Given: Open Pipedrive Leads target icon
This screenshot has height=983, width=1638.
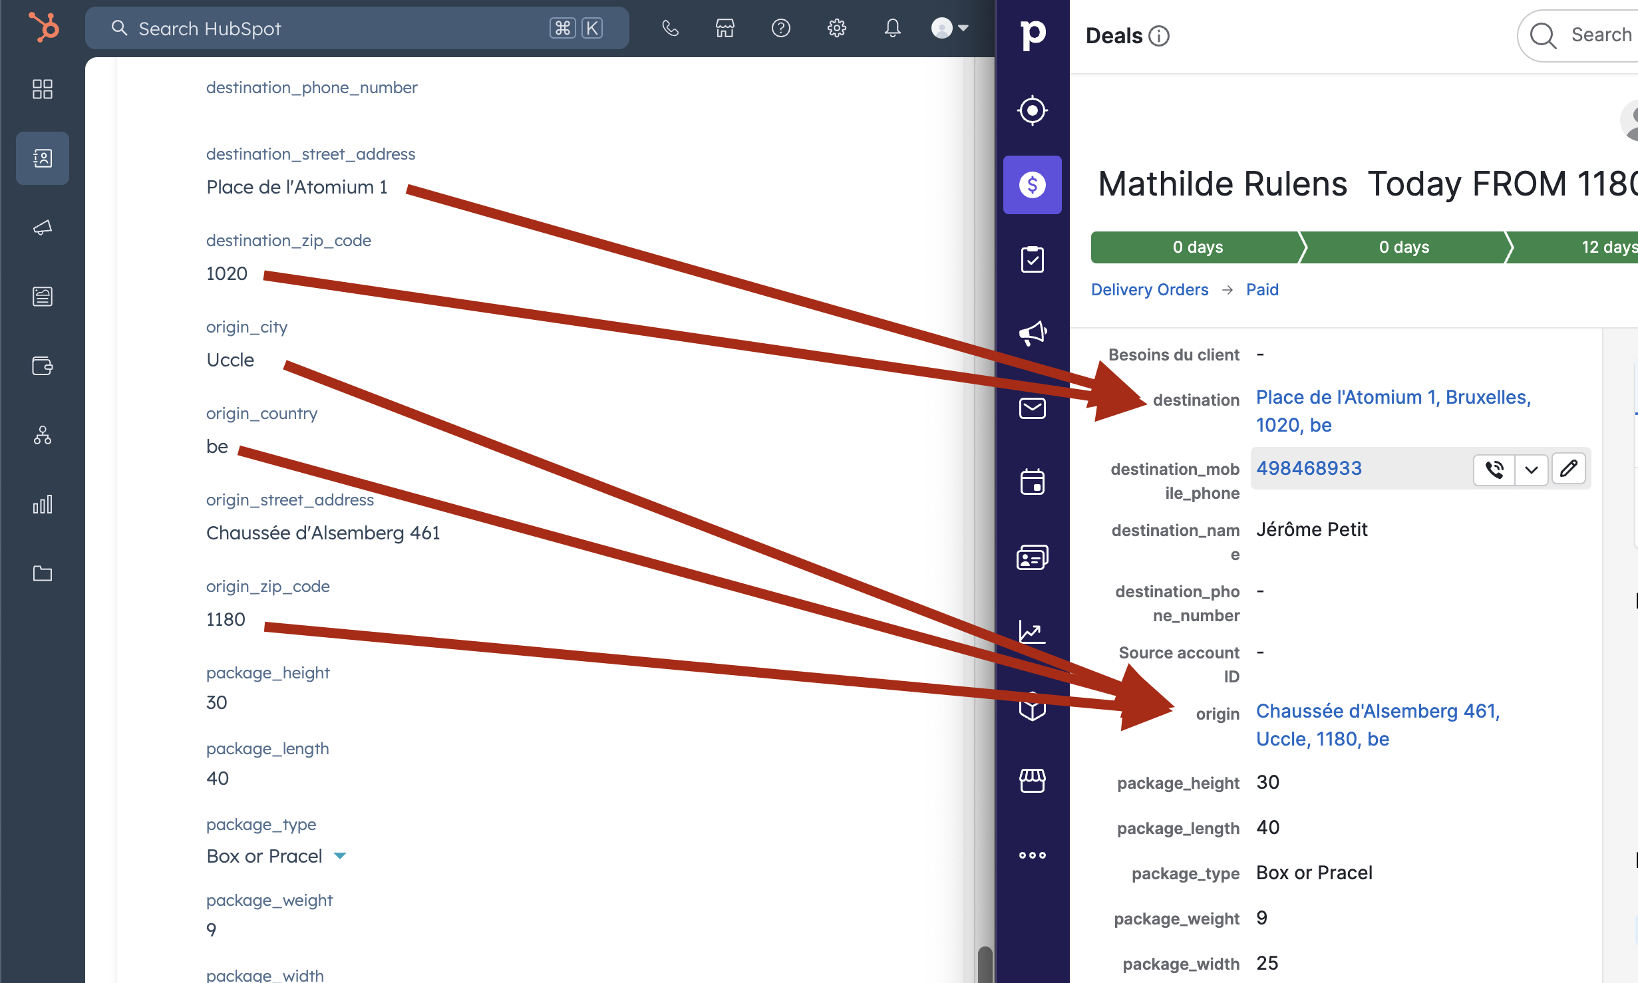Looking at the screenshot, I should pyautogui.click(x=1032, y=110).
